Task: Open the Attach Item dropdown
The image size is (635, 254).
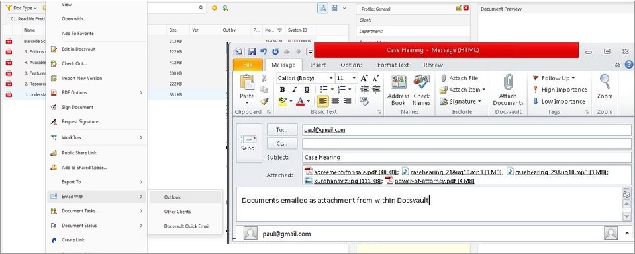Action: click(462, 90)
